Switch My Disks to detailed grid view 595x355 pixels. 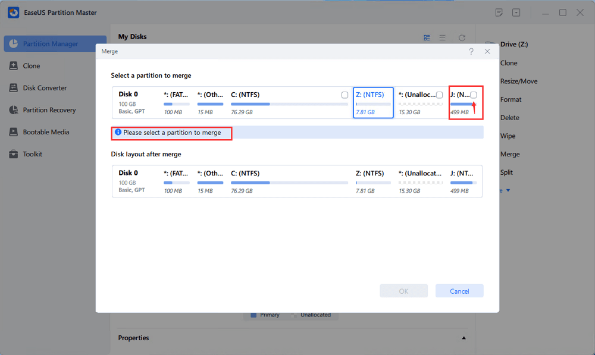click(x=427, y=37)
